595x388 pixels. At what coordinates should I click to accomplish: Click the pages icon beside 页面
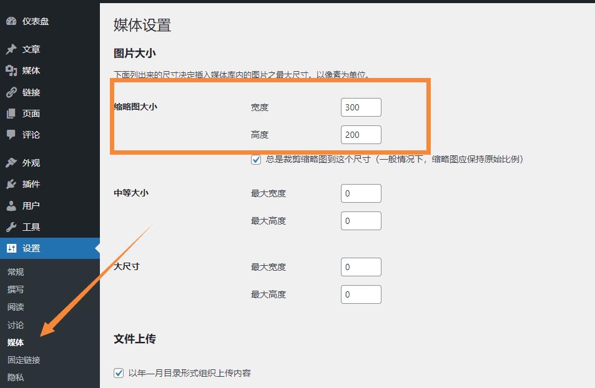click(11, 114)
